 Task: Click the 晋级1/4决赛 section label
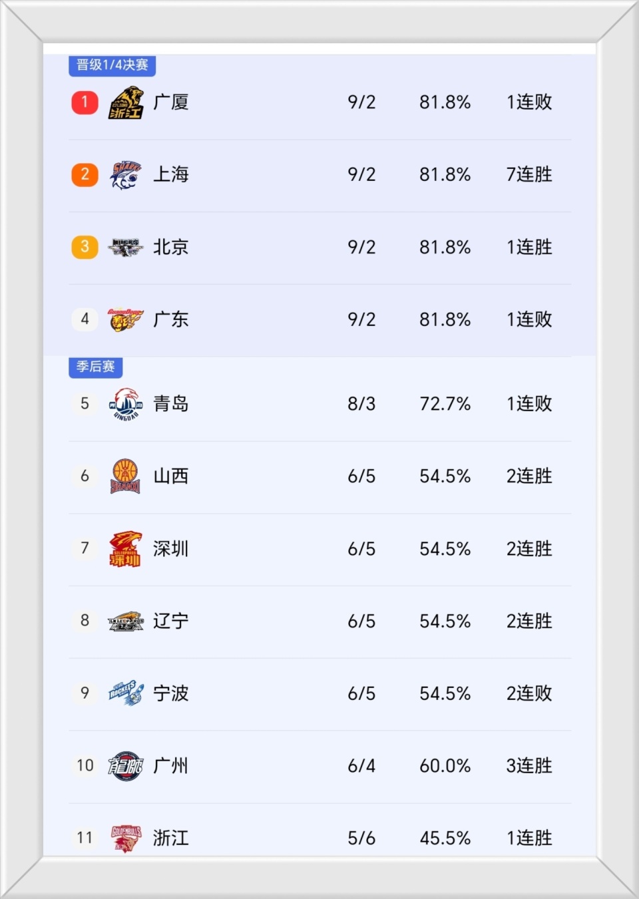112,65
